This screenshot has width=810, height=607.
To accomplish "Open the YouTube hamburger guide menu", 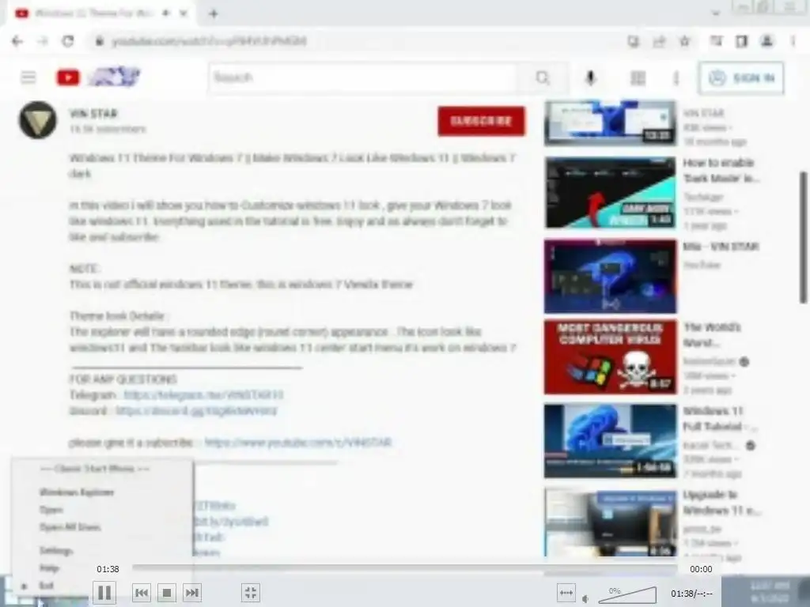I will pyautogui.click(x=28, y=77).
